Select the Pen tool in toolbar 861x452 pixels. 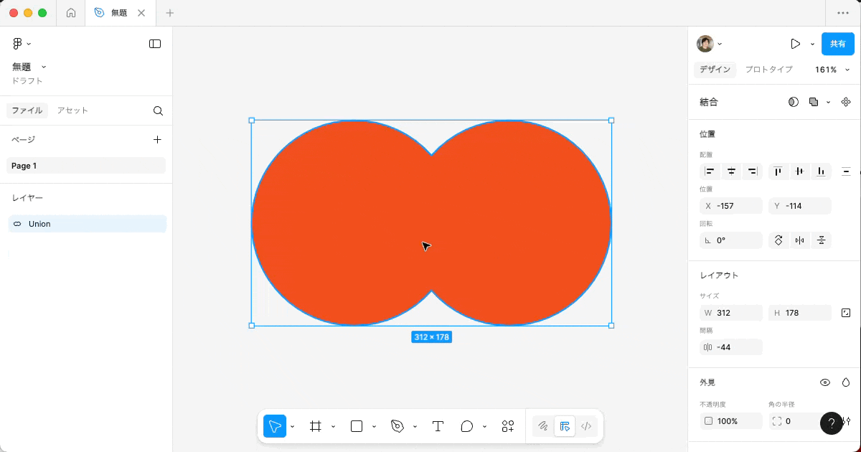[397, 426]
